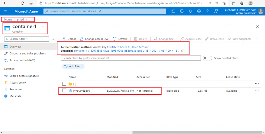The width and height of the screenshot is (265, 134).
Task: Add this page to favorites with the star-plus icon
Action: click(x=224, y=3)
